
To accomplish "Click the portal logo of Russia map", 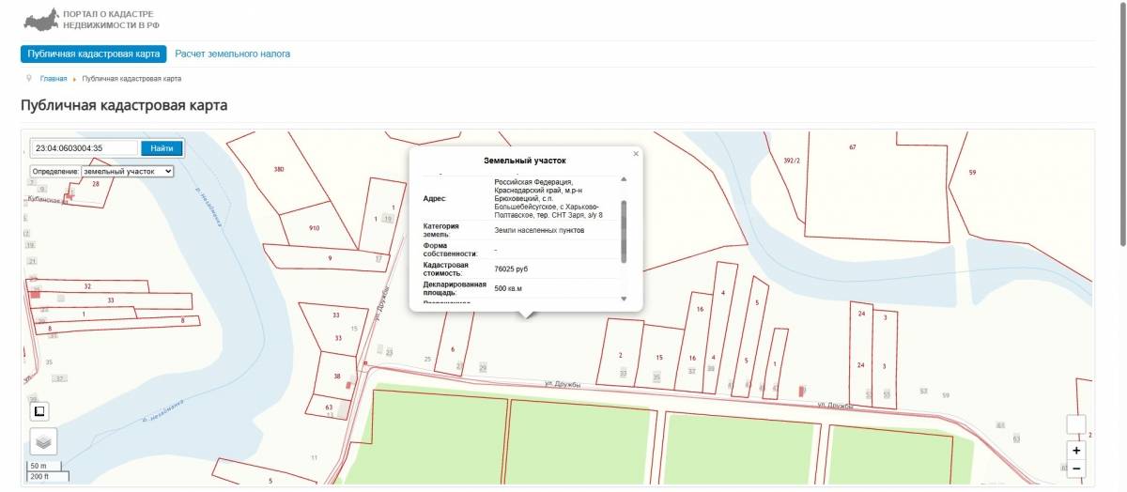I will [39, 20].
